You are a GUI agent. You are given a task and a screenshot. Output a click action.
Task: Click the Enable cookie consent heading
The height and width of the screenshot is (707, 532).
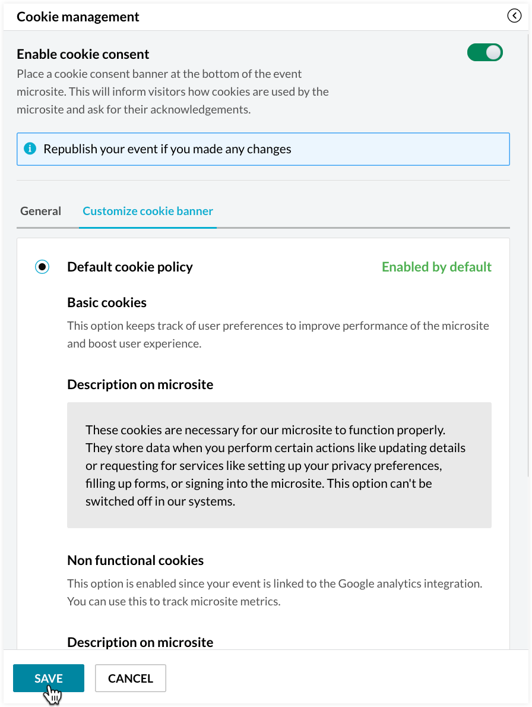[x=83, y=54]
